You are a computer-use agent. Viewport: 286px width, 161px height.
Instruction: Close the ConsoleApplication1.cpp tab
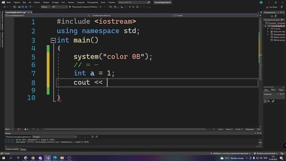[x=31, y=12]
